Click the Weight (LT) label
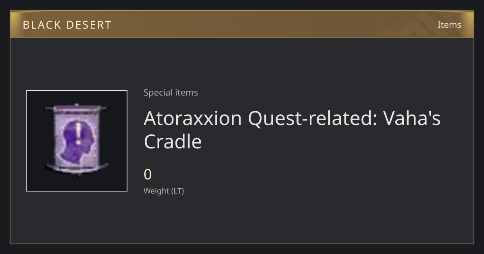 tap(164, 191)
